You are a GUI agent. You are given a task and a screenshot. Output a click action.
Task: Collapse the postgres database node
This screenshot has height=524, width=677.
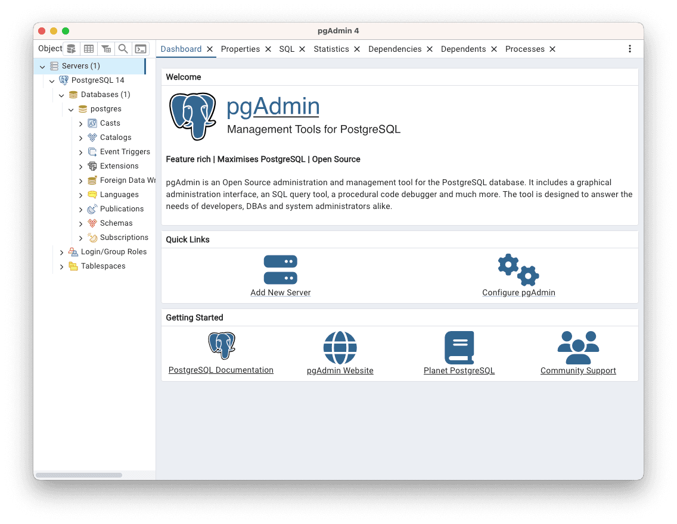(71, 110)
